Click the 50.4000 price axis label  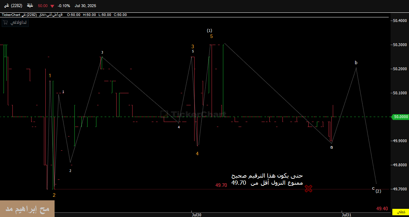[400, 21]
